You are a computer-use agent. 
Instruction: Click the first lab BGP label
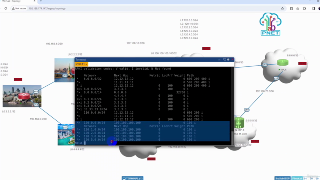tap(282, 178)
